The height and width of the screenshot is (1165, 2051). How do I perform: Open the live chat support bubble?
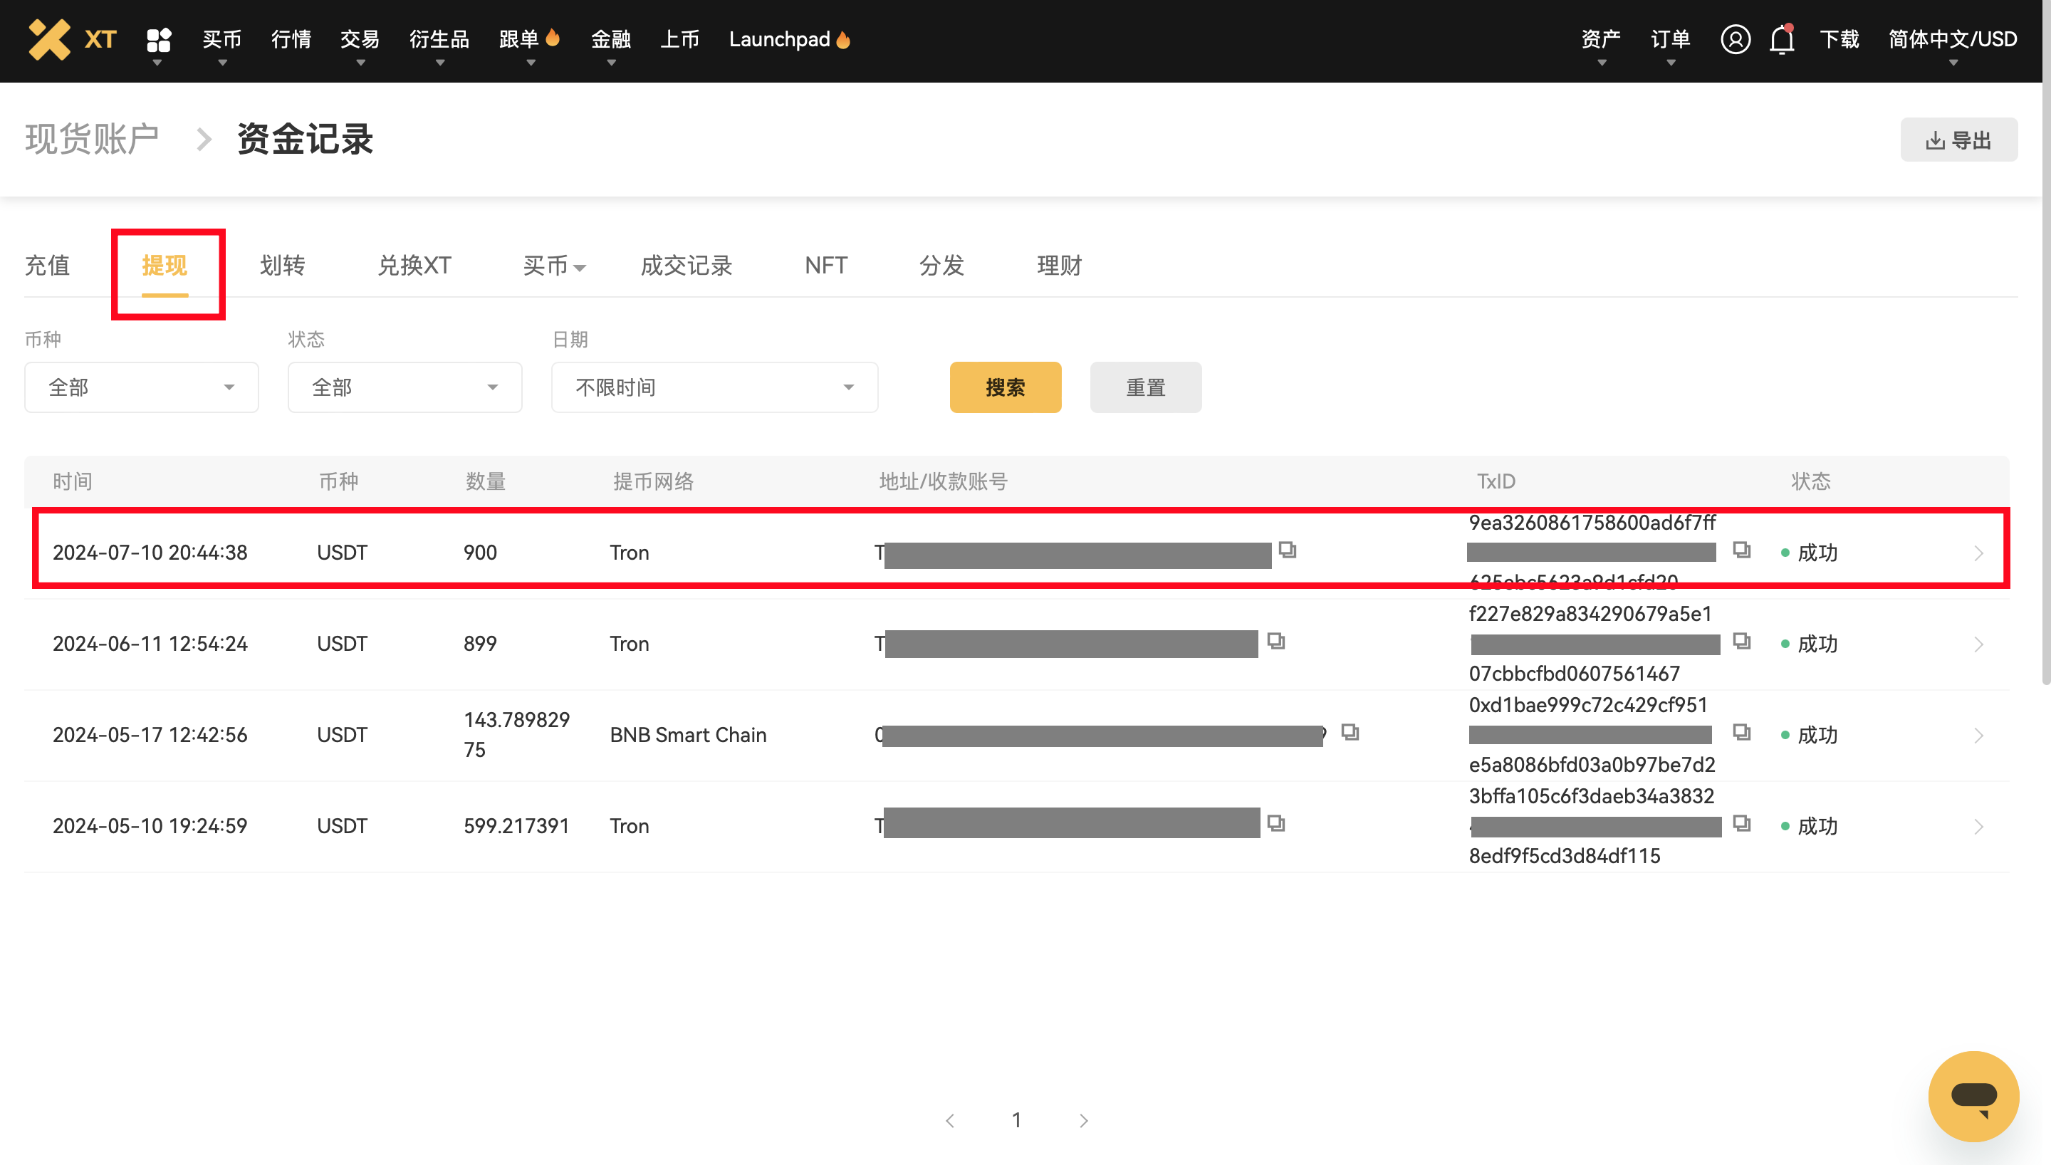(x=1973, y=1095)
